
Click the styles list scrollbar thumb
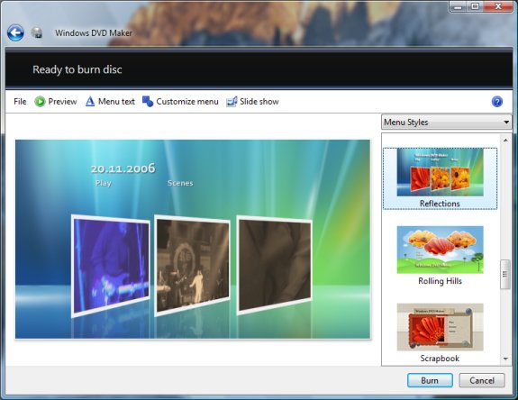pyautogui.click(x=505, y=274)
